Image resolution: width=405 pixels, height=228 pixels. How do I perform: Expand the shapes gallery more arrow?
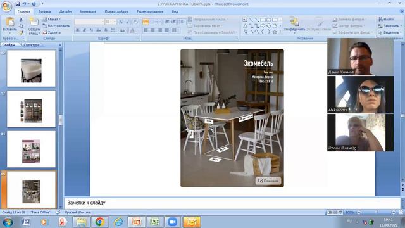pos(280,32)
